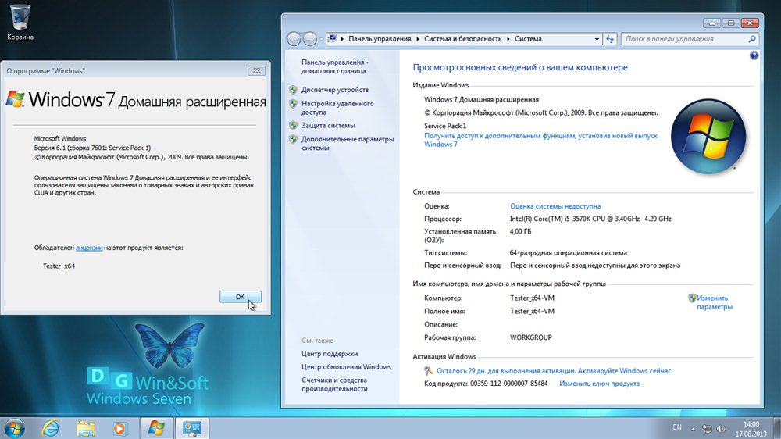Click the 'Оценка системы недоступна' link
The height and width of the screenshot is (439, 781).
(x=555, y=206)
